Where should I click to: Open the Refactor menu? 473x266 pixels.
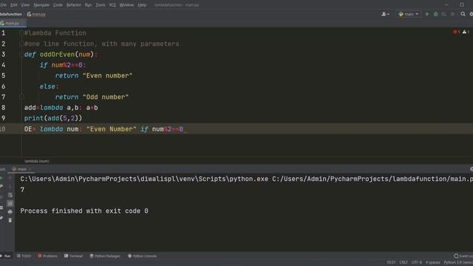pyautogui.click(x=74, y=5)
